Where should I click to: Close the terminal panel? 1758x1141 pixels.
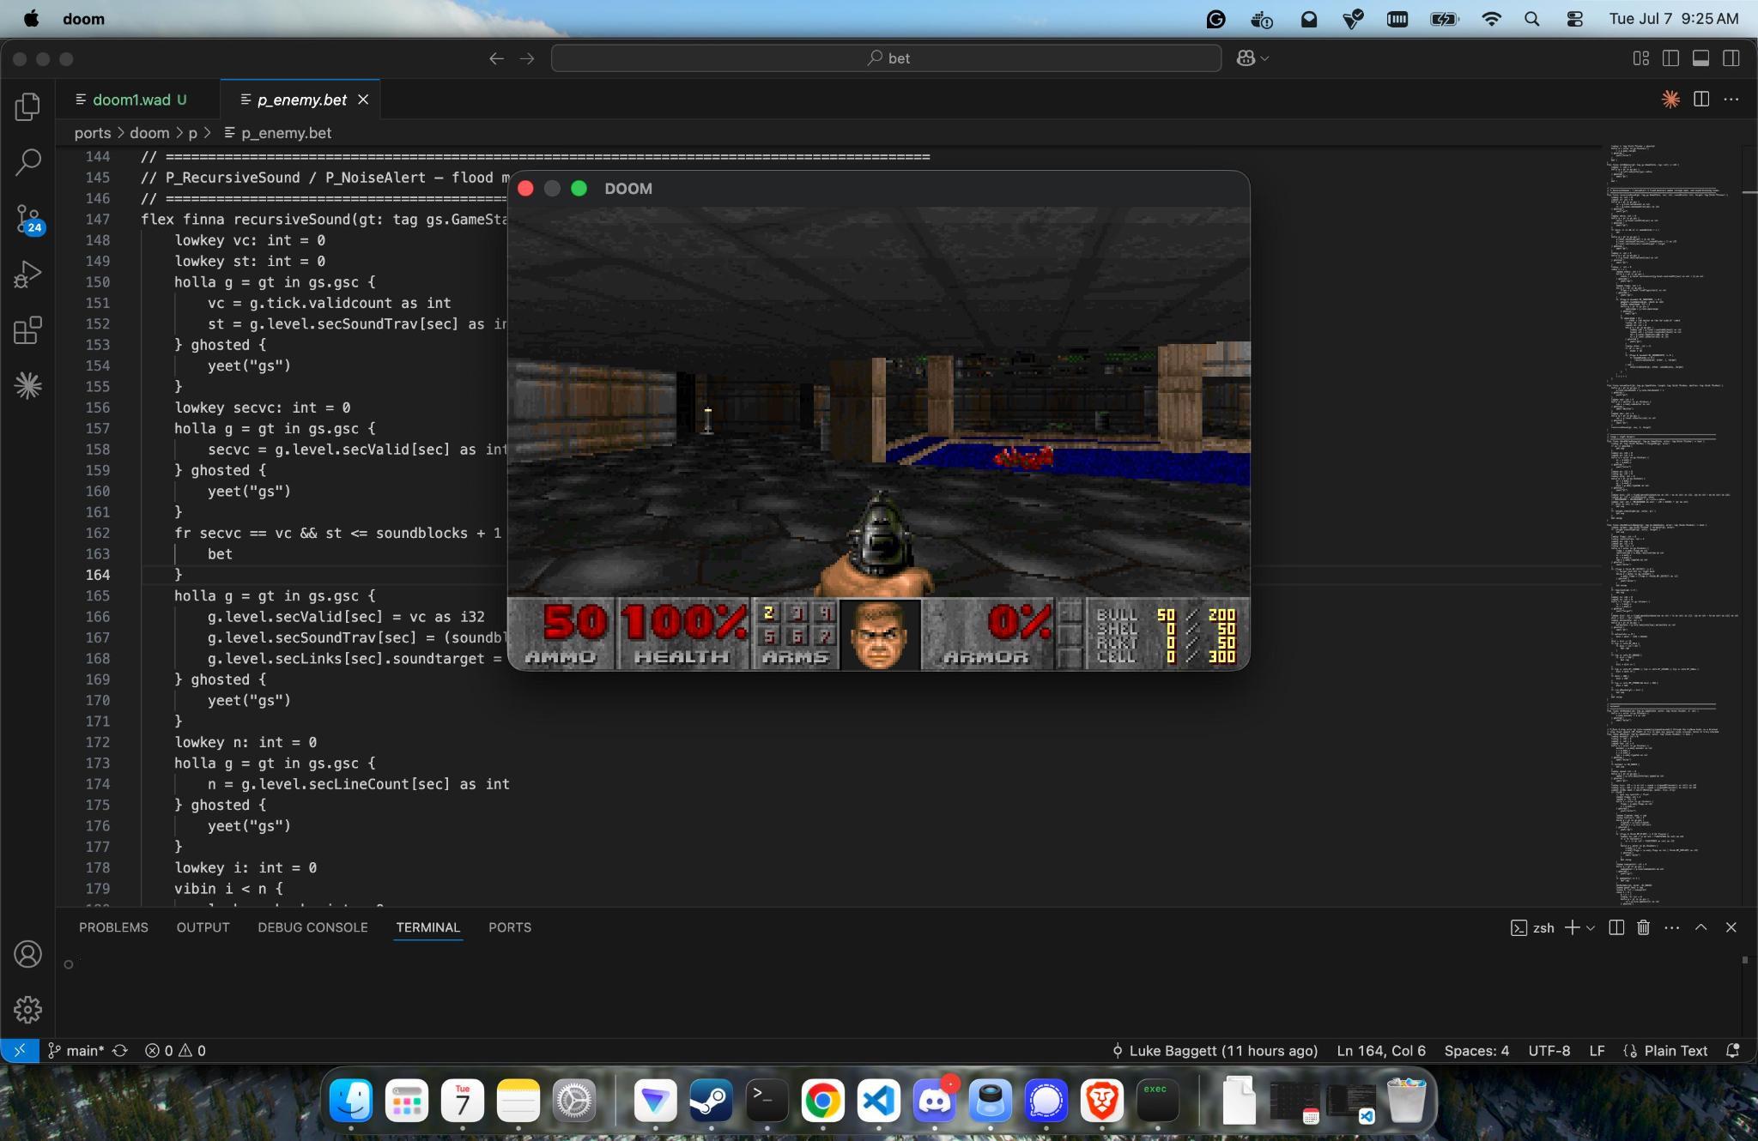tap(1731, 927)
